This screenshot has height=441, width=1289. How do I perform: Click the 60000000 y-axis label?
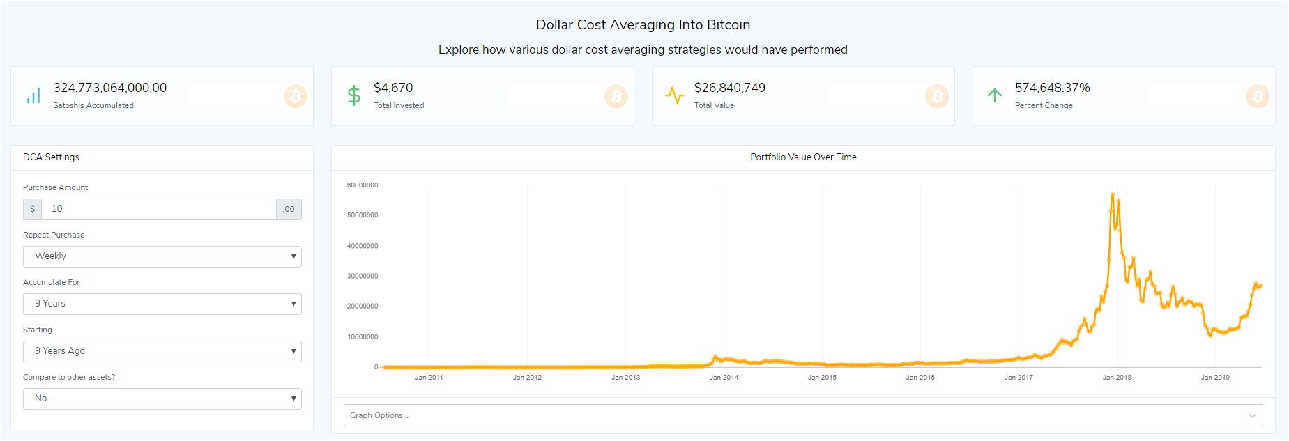point(363,185)
